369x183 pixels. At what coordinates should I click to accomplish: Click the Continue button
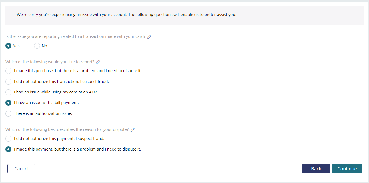[347, 169]
